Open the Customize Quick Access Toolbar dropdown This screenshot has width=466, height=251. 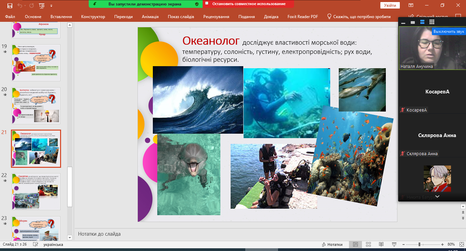[x=52, y=6]
